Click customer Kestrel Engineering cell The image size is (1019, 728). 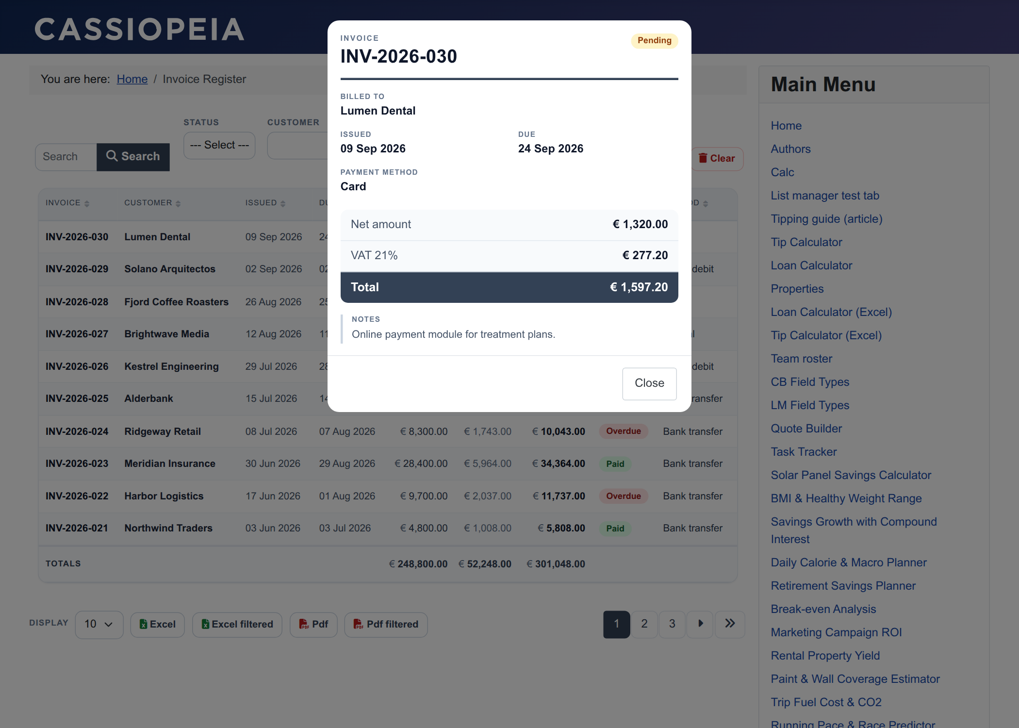171,366
